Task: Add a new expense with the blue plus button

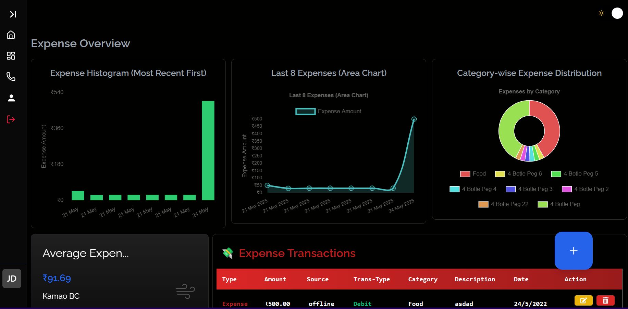Action: coord(574,250)
